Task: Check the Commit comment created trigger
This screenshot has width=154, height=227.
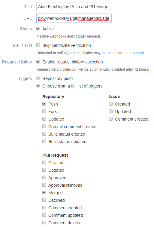Action: coord(44,126)
